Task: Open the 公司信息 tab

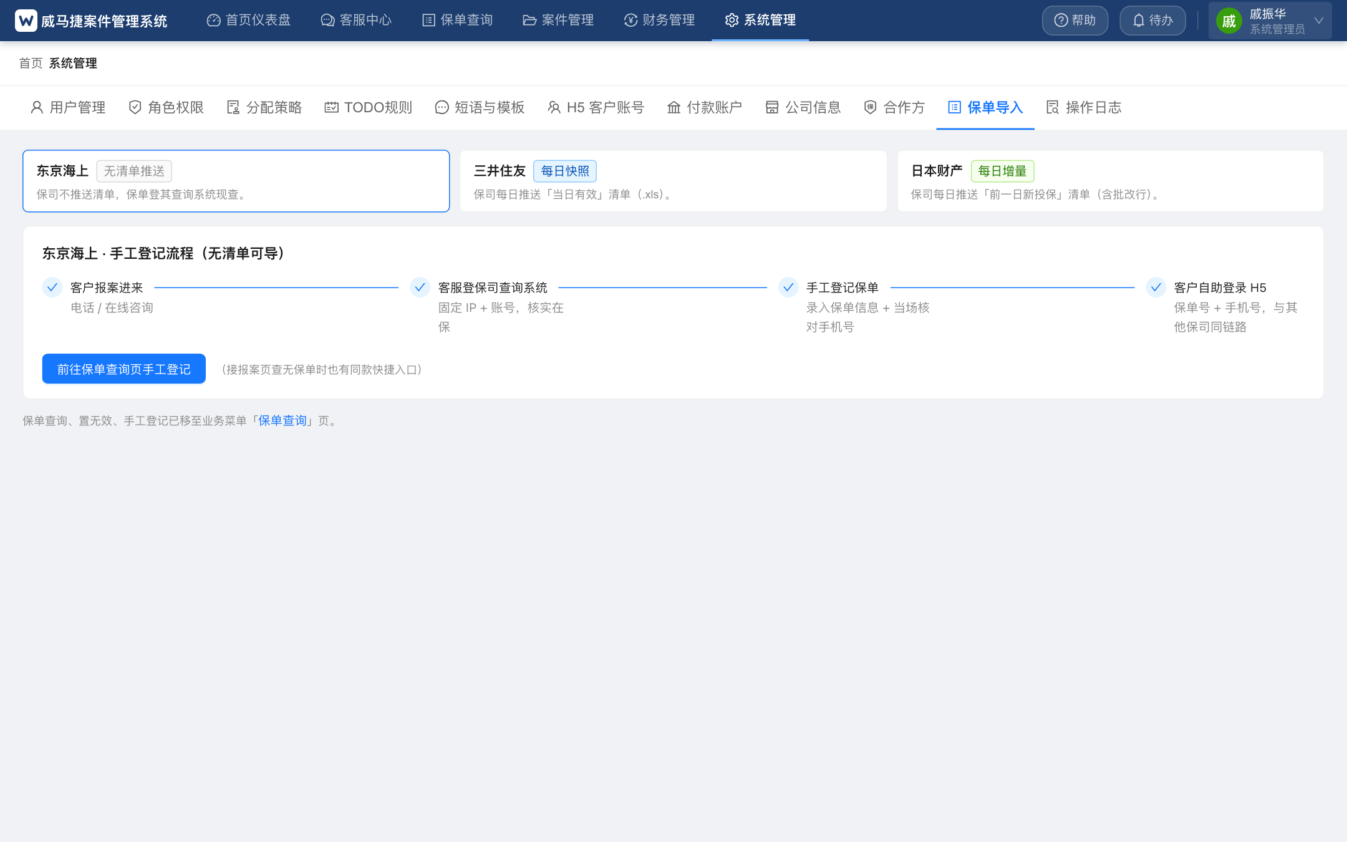Action: pos(803,107)
